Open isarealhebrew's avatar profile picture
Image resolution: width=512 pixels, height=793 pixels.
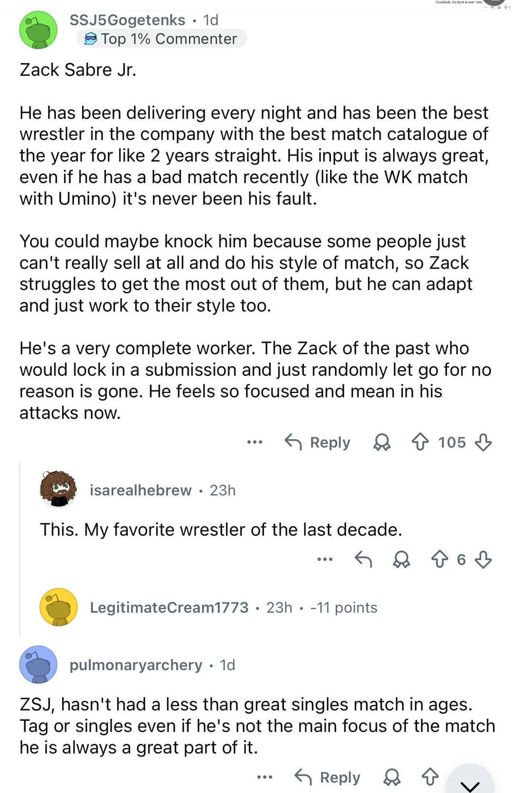click(58, 489)
